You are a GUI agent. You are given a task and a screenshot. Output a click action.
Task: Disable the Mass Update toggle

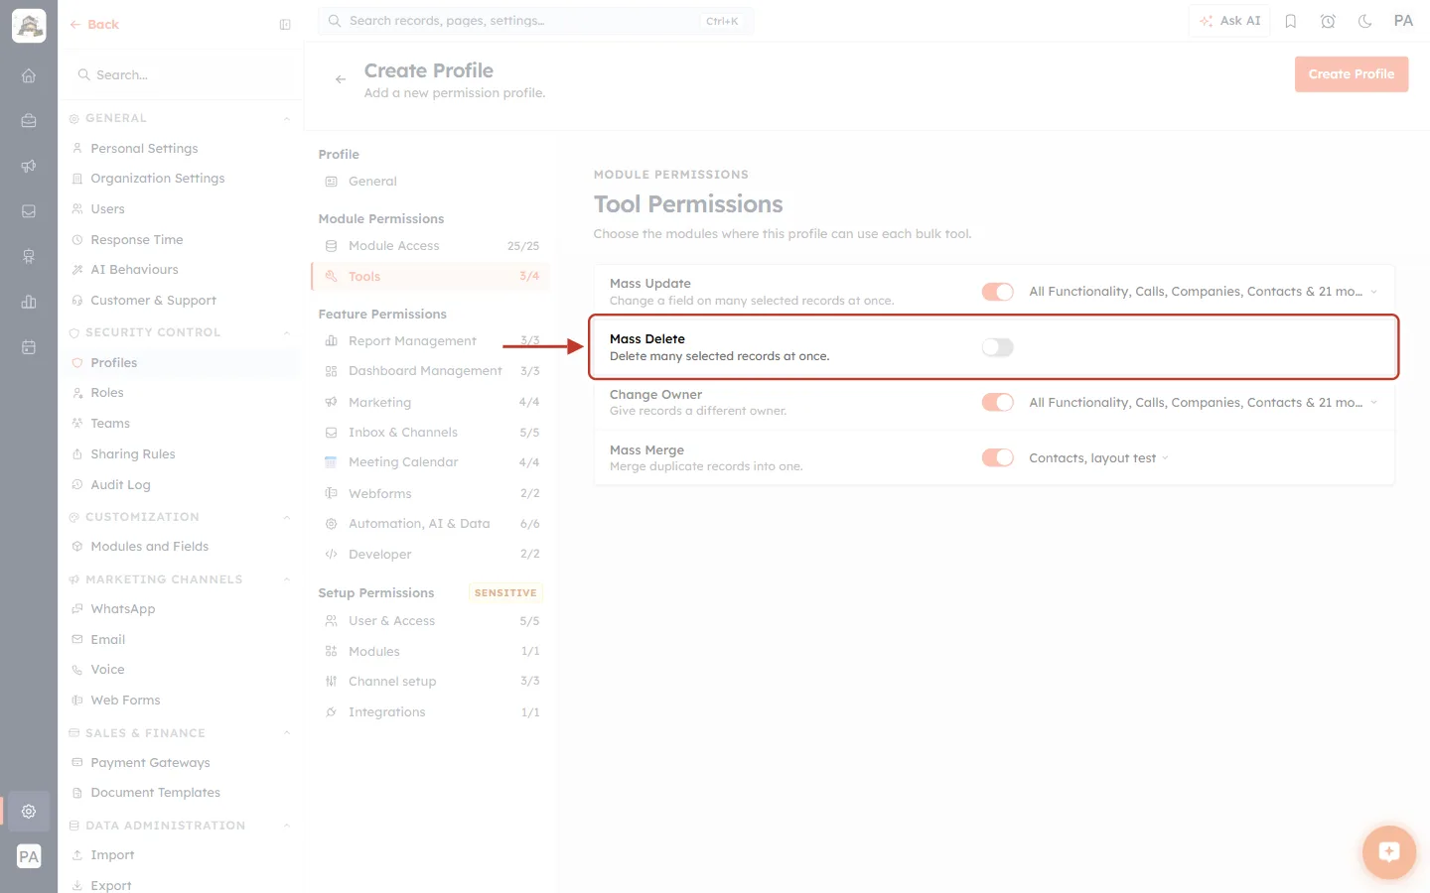click(998, 292)
